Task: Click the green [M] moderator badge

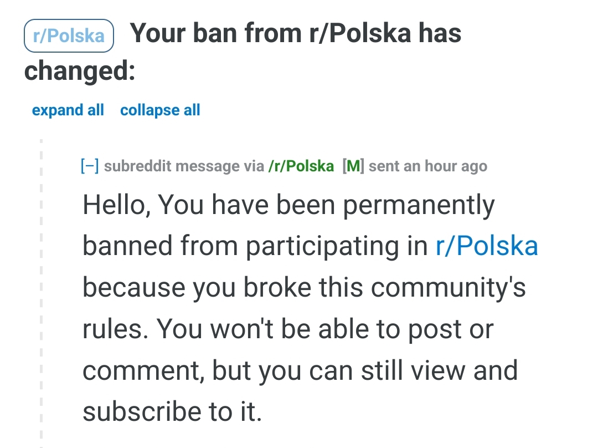Action: (x=353, y=166)
